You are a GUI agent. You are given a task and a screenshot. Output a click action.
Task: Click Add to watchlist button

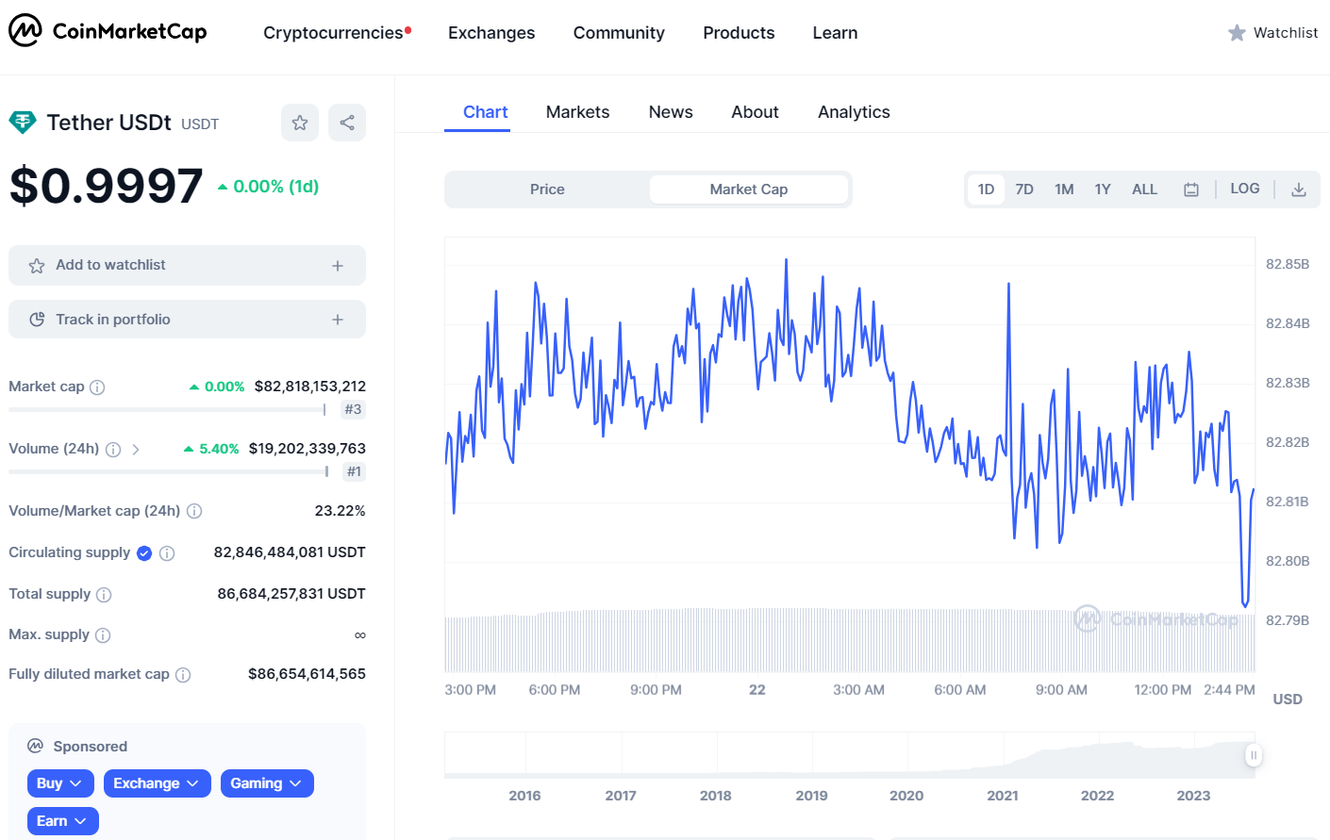(x=187, y=266)
